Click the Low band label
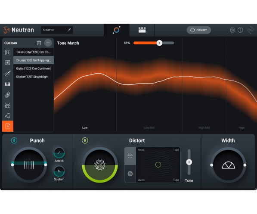This screenshot has height=214, width=257. click(85, 127)
